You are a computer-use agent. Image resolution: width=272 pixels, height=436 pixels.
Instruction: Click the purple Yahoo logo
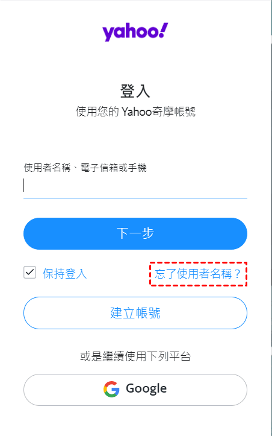pos(135,32)
